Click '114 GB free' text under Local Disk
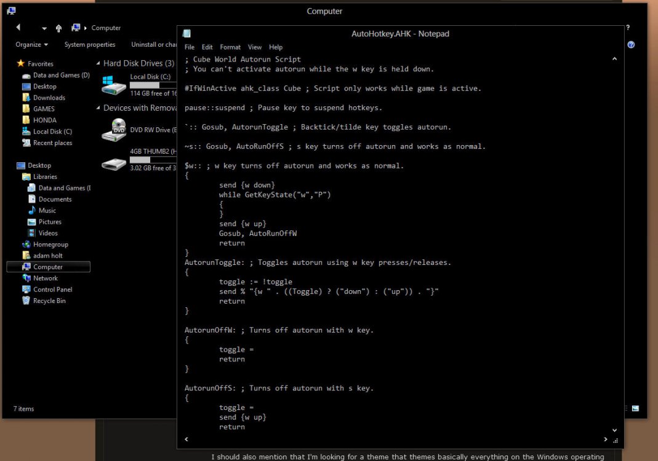 pos(154,93)
